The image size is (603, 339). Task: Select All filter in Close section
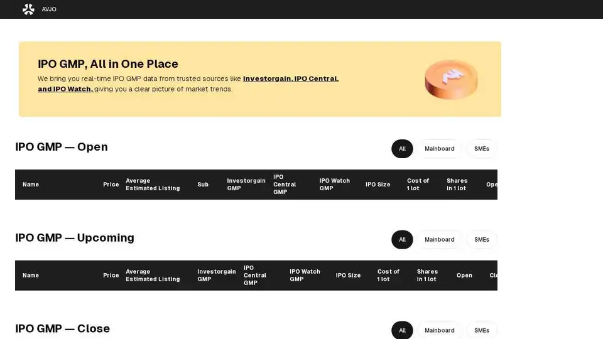click(402, 330)
